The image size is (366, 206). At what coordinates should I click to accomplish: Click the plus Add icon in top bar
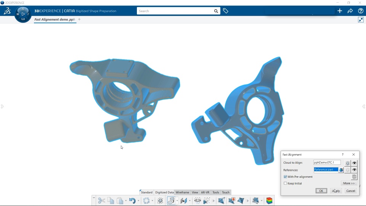(340, 11)
